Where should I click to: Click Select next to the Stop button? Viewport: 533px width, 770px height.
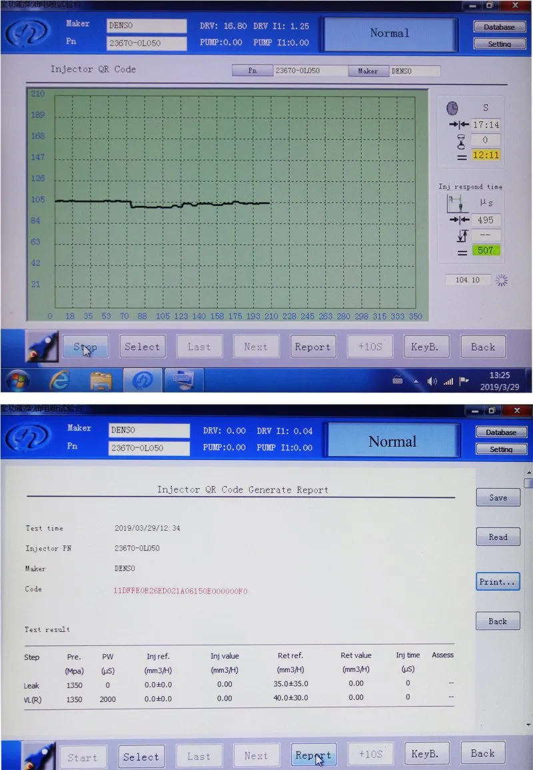tap(143, 347)
